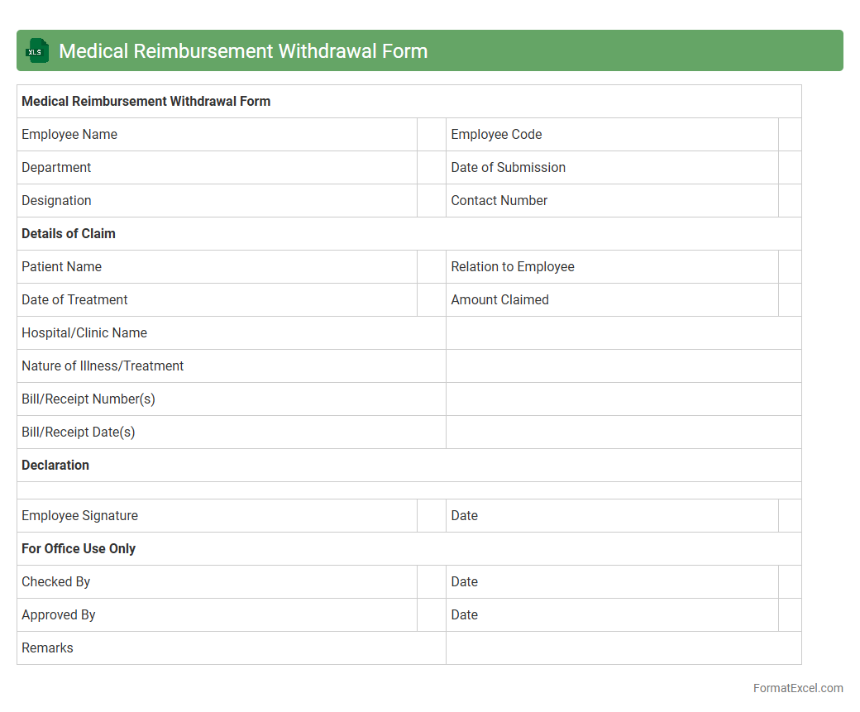Click the Employee Signature label cell
This screenshot has height=712, width=860.
coord(217,516)
